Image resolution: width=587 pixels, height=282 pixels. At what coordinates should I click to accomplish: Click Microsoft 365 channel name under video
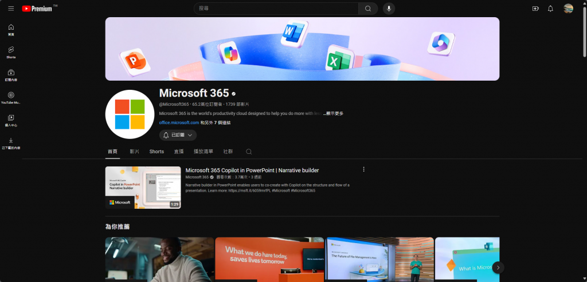tap(197, 177)
